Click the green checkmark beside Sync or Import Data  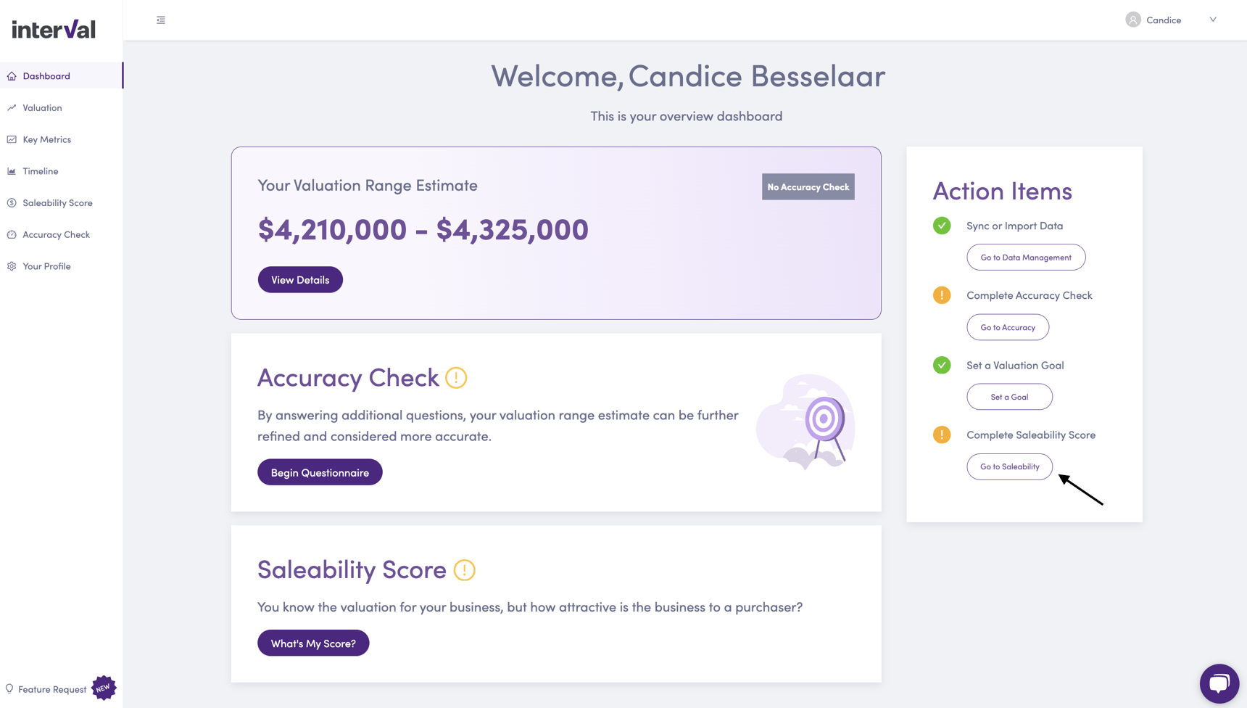point(941,226)
